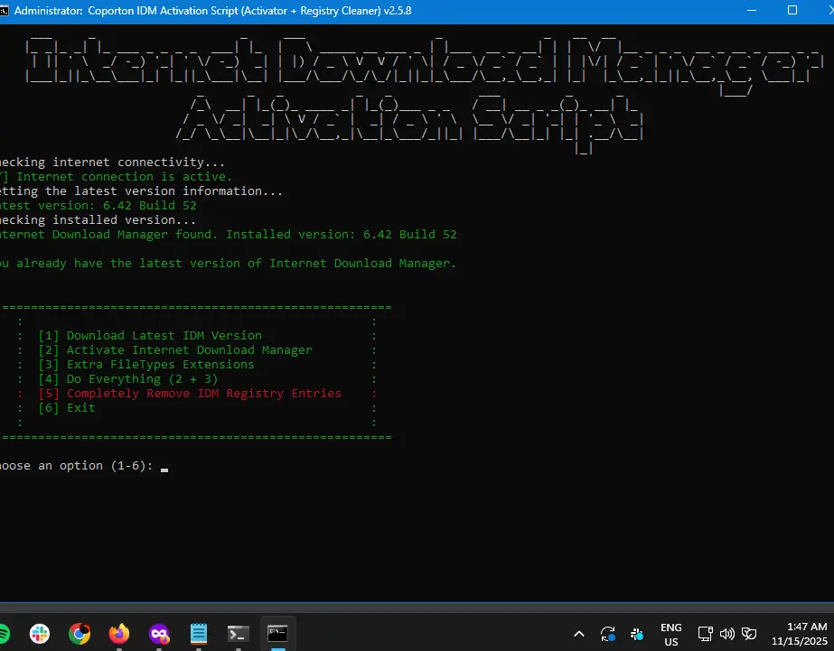834x651 pixels.
Task: Open Spotify from the taskbar
Action: coord(4,634)
